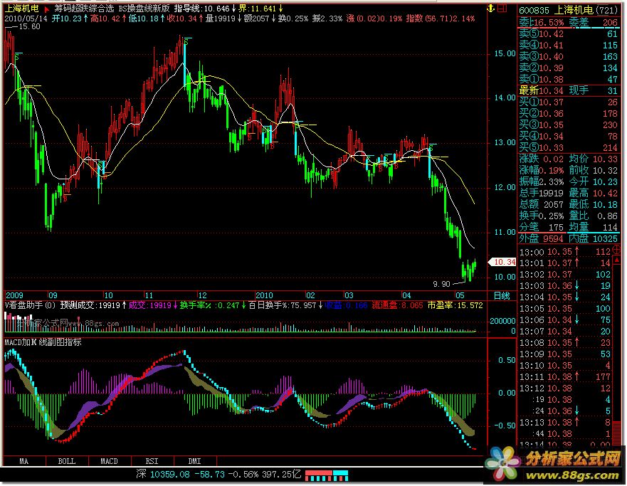Click the 买① bid price row
Screen dimensions: 627x486
(569, 102)
